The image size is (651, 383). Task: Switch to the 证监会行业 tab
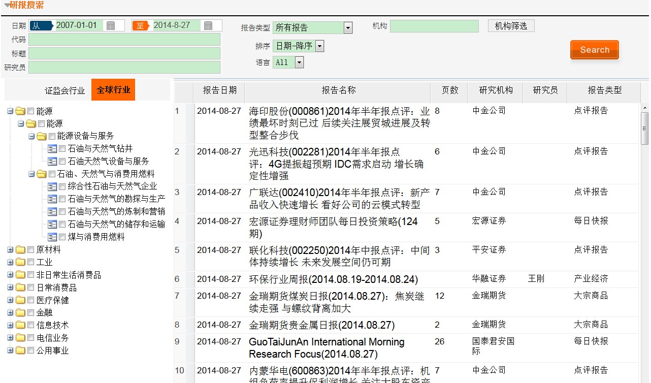[65, 90]
